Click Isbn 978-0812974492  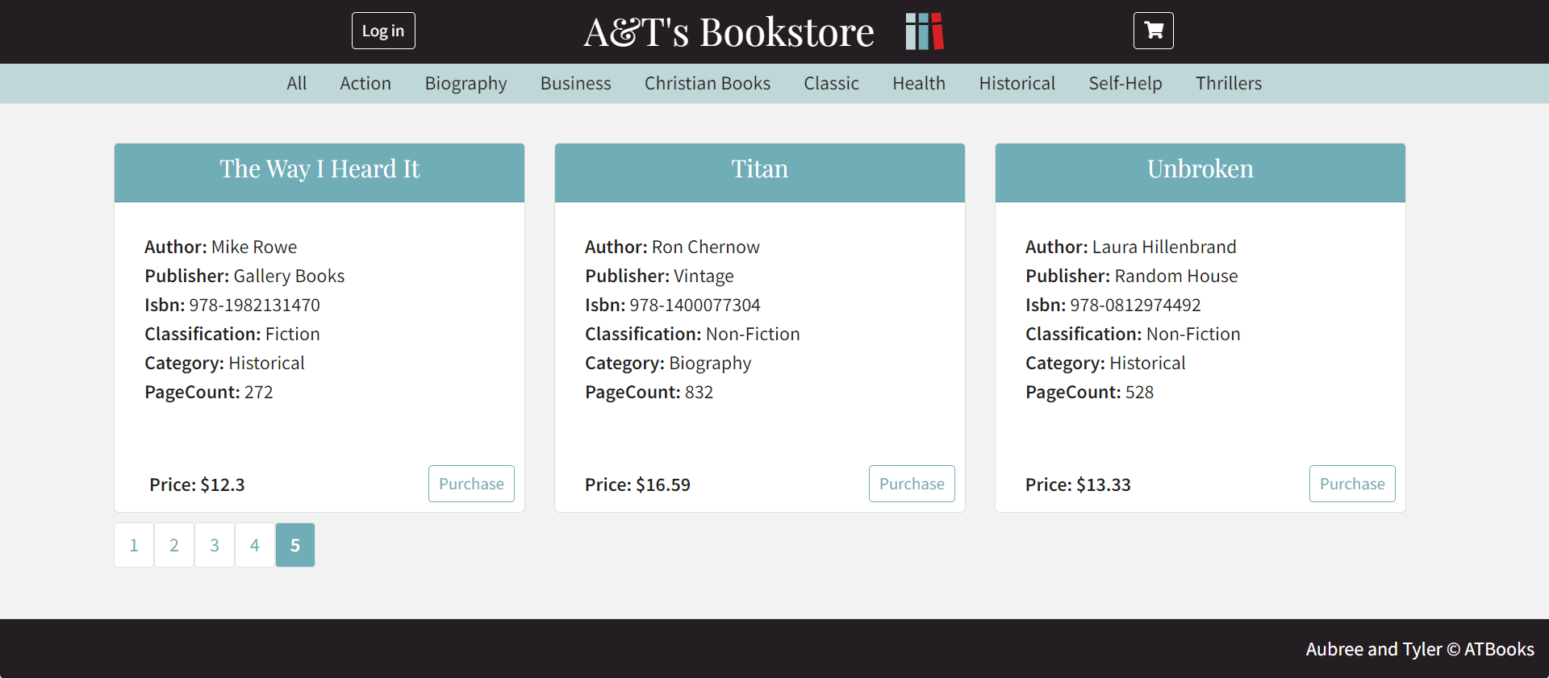pos(1113,305)
